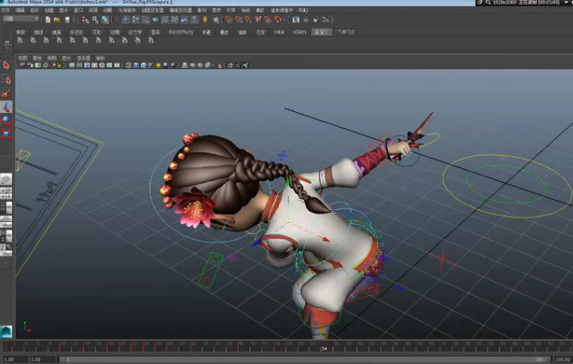Select the arrow Select tool in toolbox
573x364 pixels.
(5, 66)
